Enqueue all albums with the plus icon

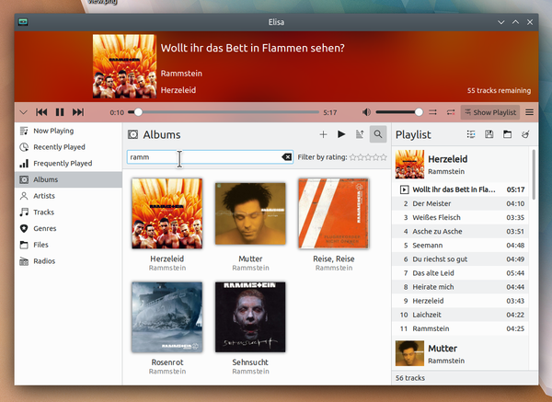(x=323, y=134)
